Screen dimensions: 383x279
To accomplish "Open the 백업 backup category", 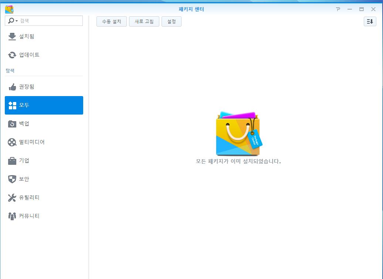I will pyautogui.click(x=44, y=124).
